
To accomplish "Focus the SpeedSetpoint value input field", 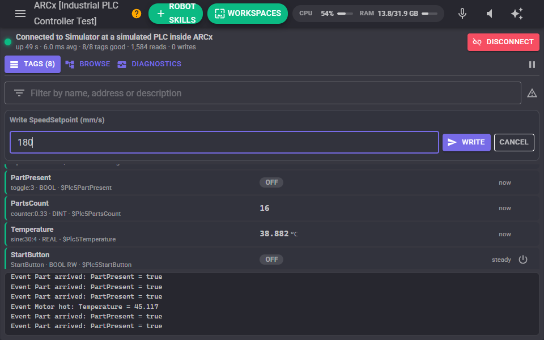I will 224,142.
